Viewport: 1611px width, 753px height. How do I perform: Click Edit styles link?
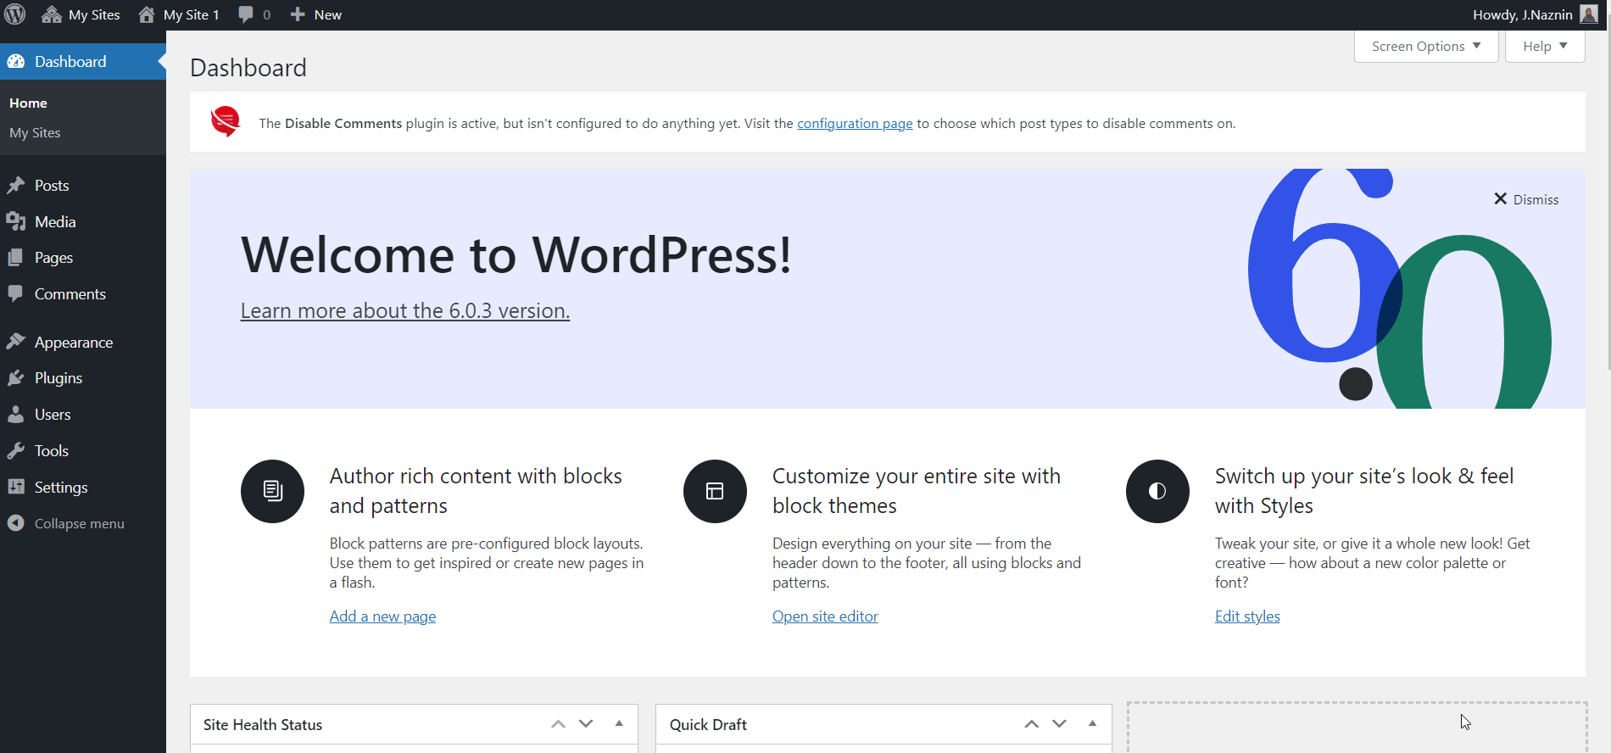[1247, 616]
